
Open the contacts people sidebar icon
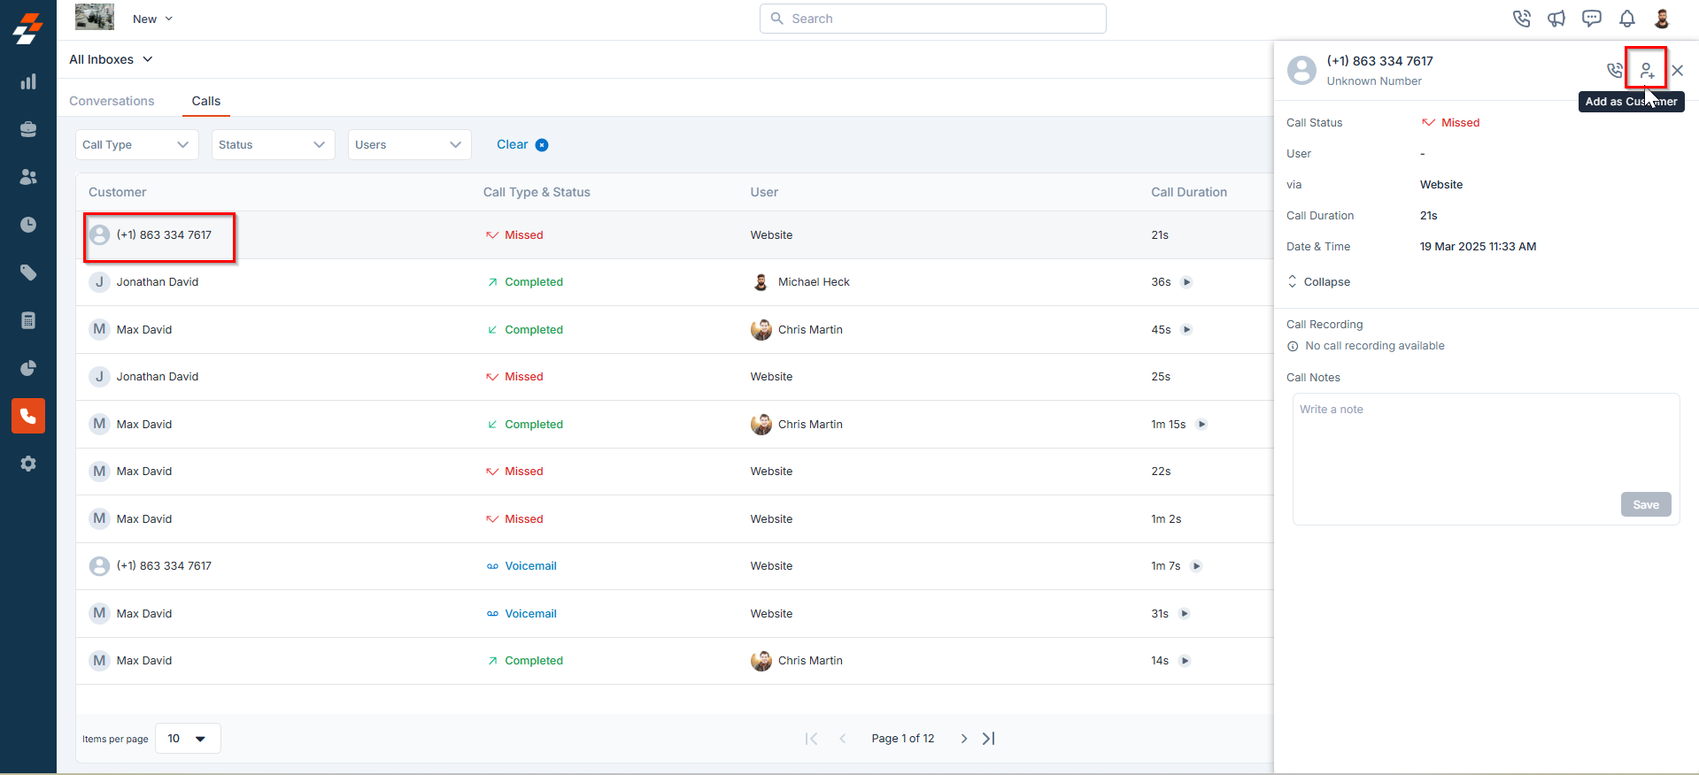point(28,177)
